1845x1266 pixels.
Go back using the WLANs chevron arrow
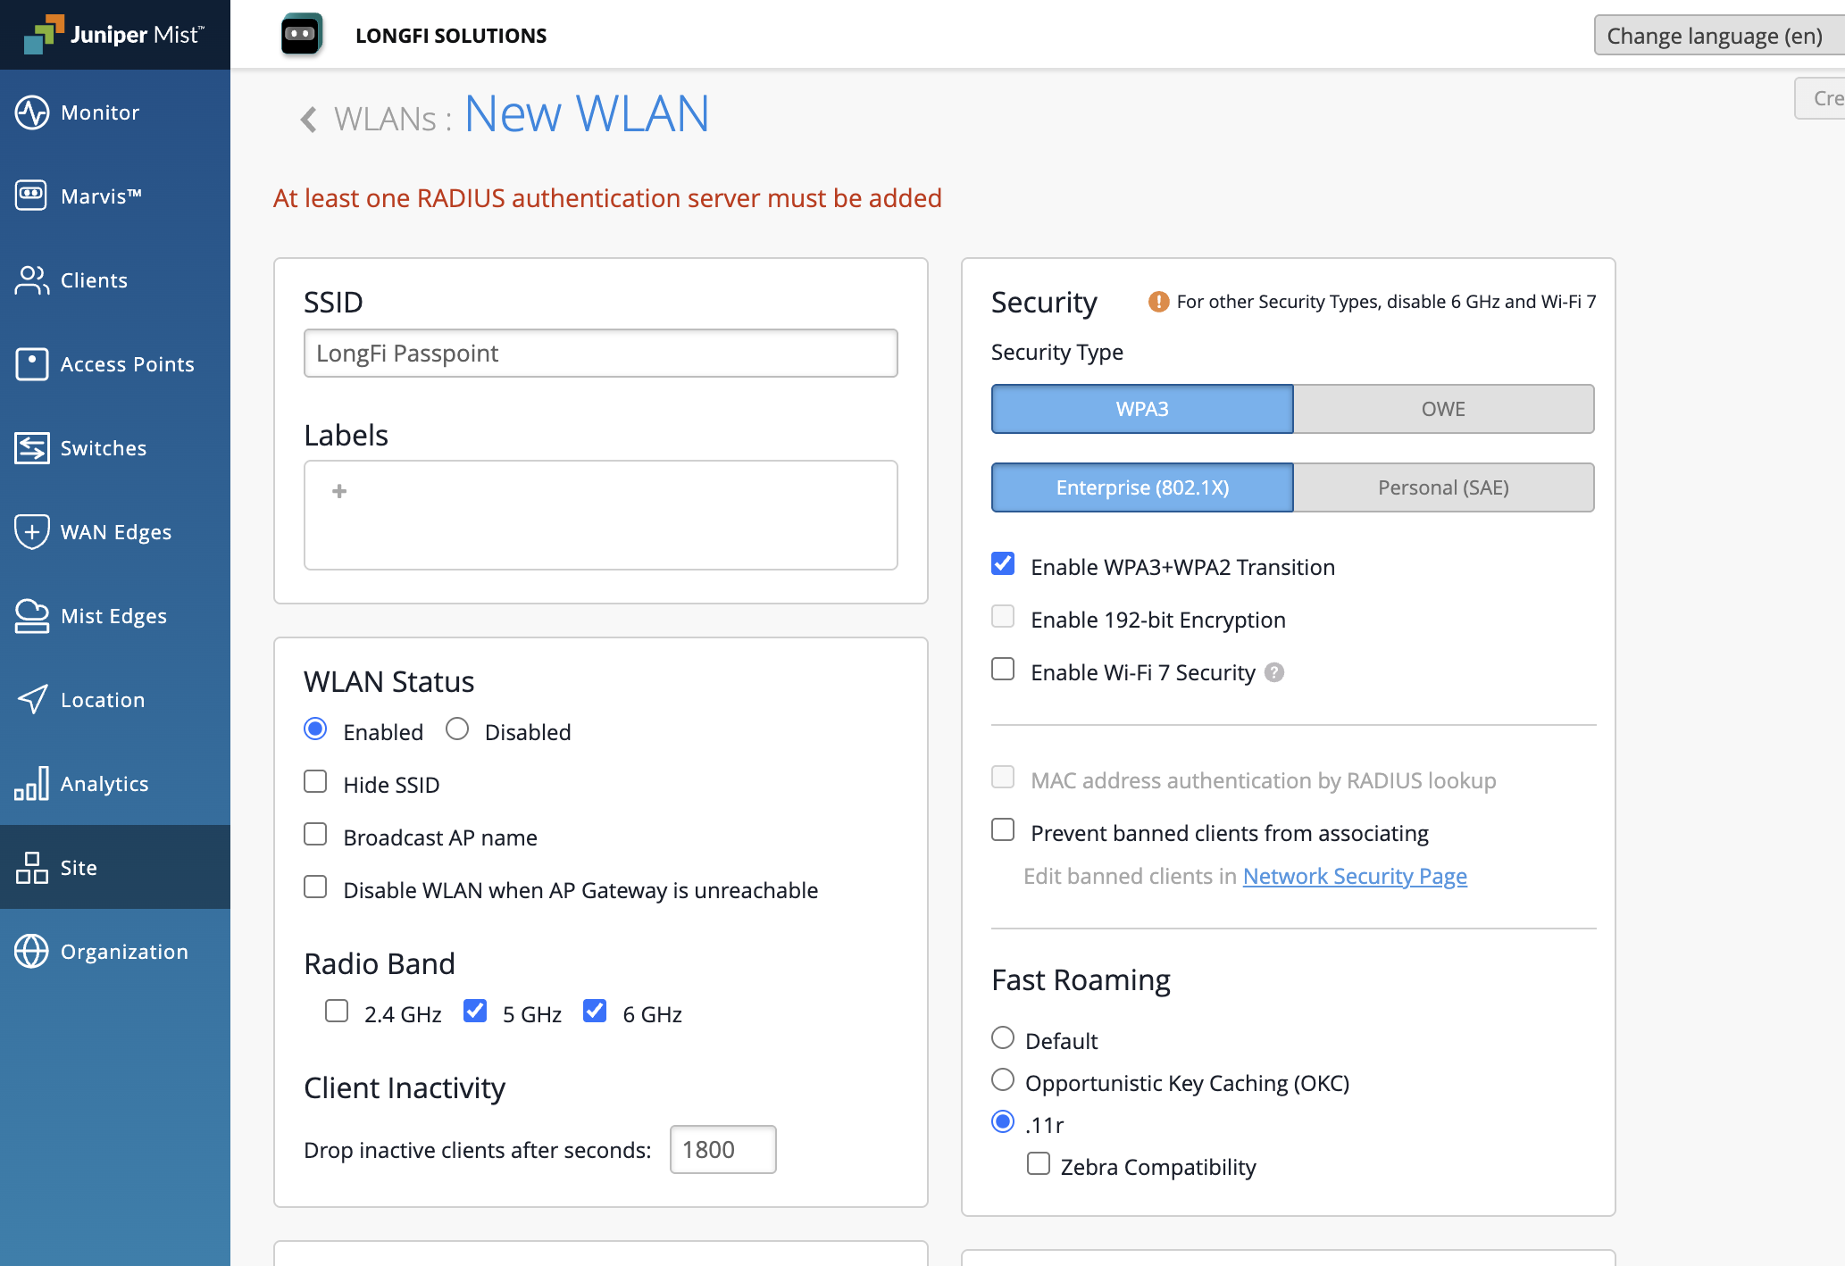[309, 119]
